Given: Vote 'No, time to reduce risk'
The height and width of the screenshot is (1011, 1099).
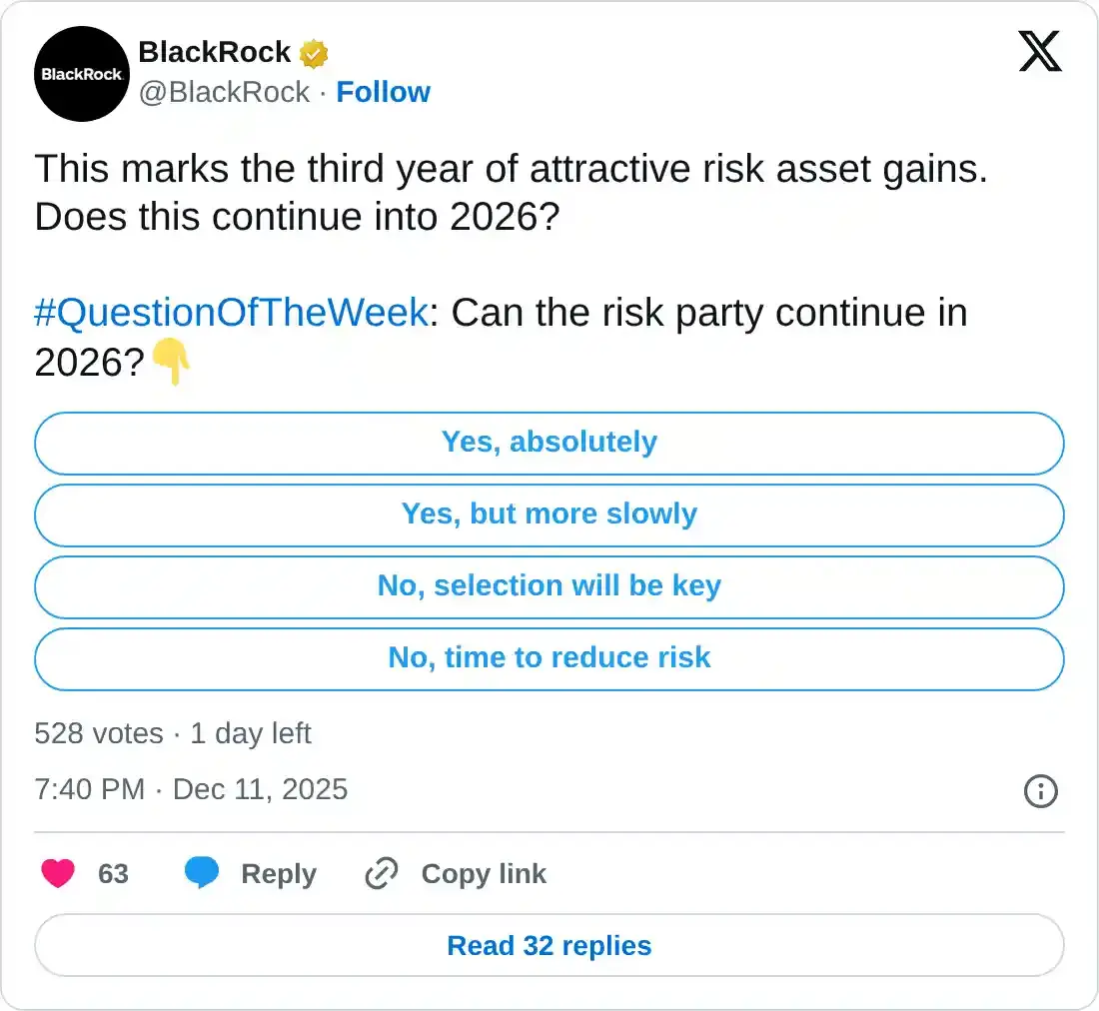Looking at the screenshot, I should (x=549, y=658).
